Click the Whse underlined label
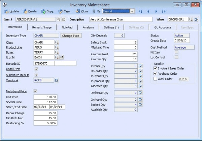 pyautogui.click(x=160, y=19)
